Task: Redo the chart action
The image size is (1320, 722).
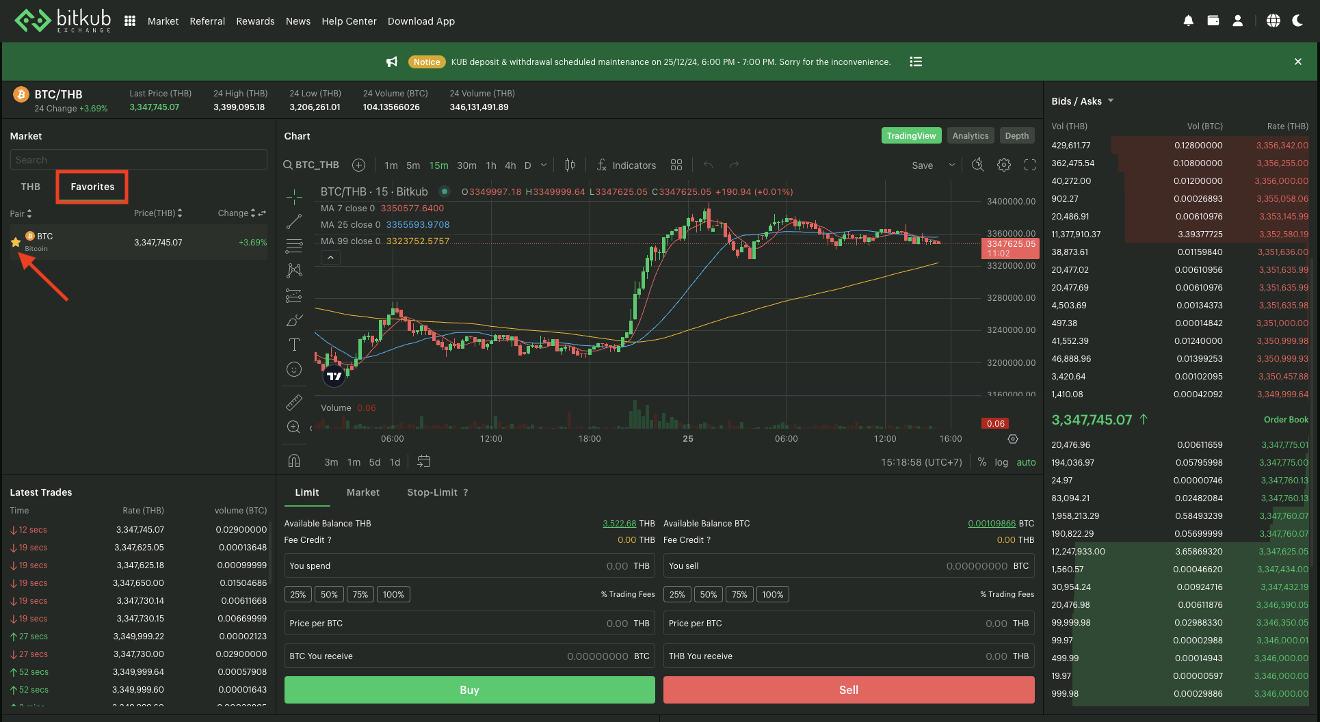Action: 734,165
